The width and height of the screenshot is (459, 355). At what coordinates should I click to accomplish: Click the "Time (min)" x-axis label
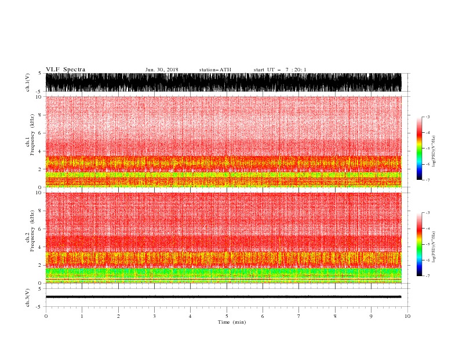(232, 322)
